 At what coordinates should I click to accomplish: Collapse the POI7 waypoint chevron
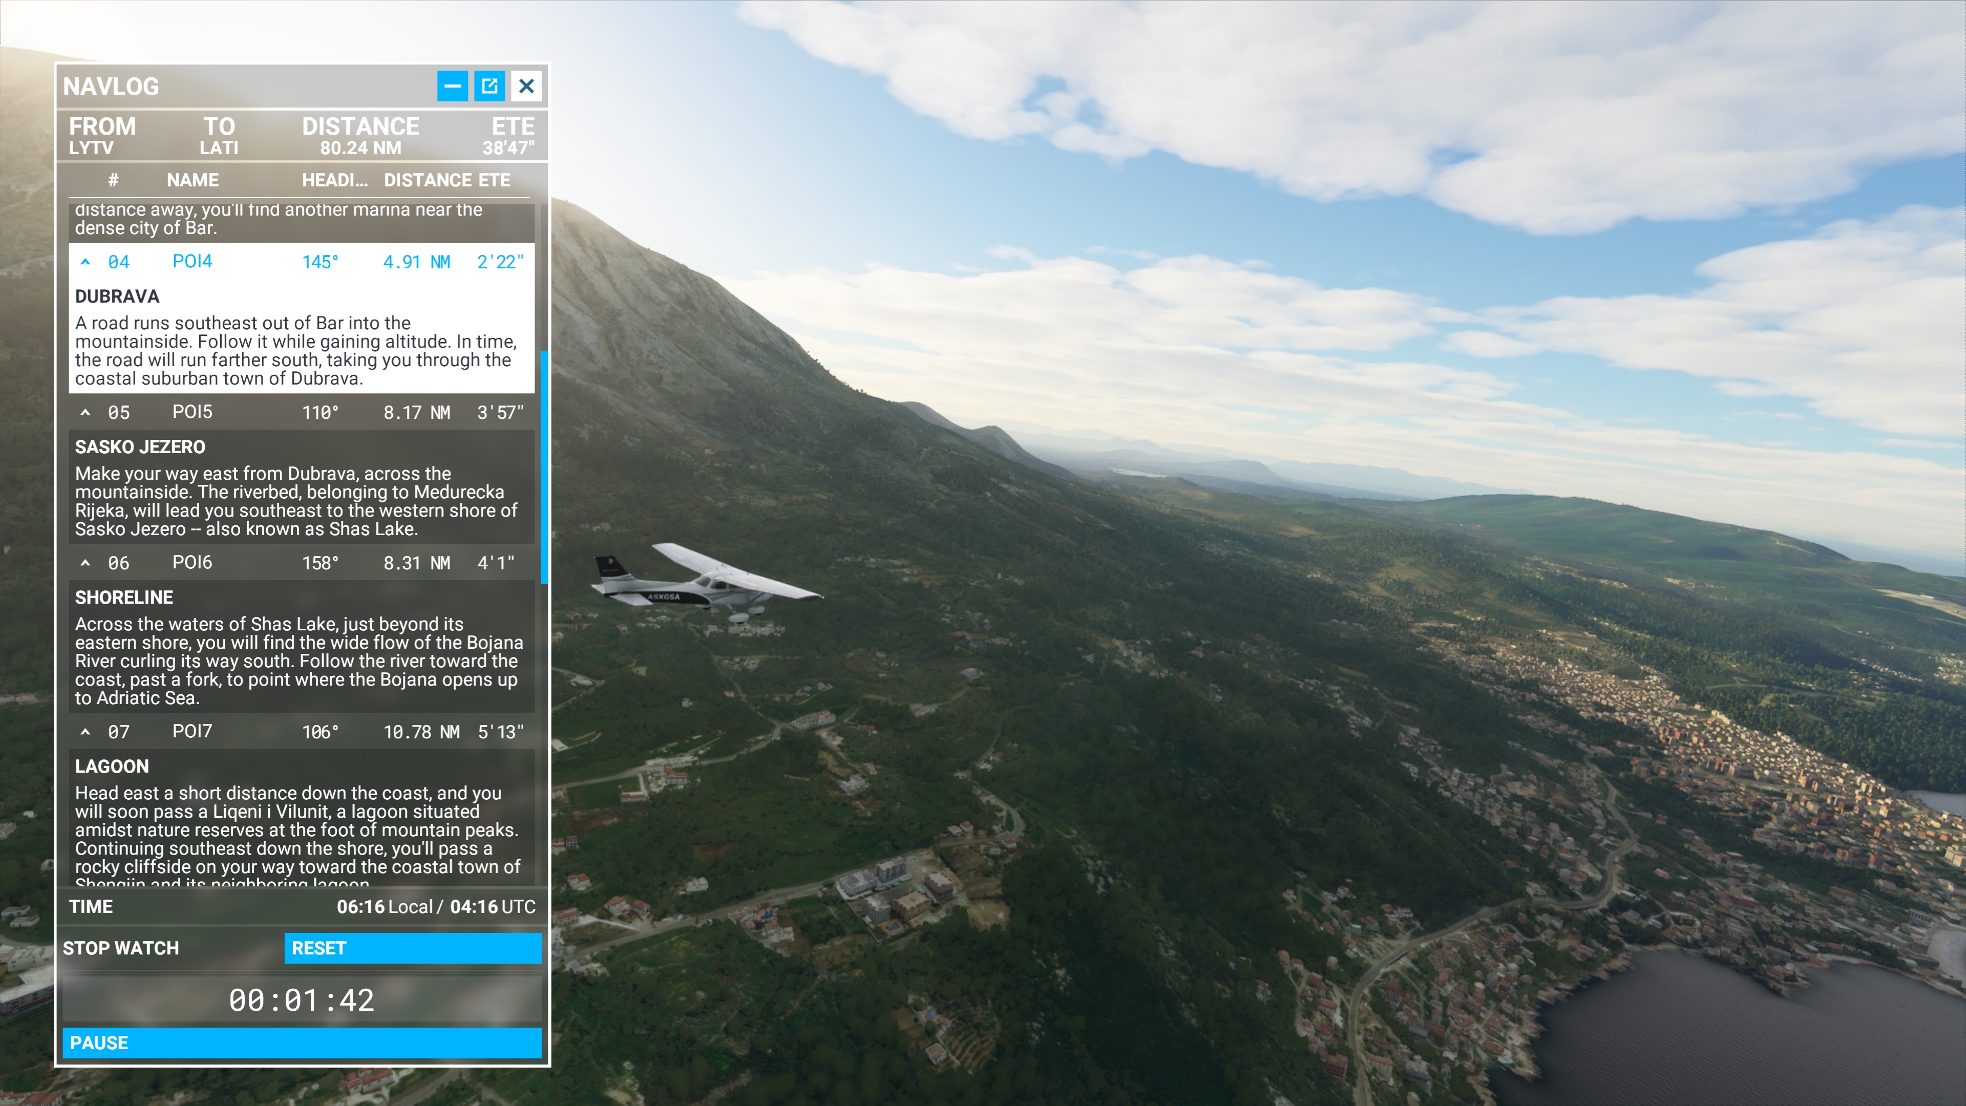click(86, 732)
